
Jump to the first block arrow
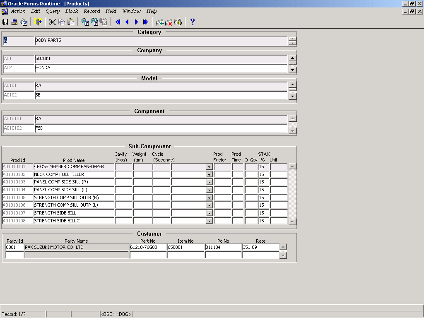[118, 22]
